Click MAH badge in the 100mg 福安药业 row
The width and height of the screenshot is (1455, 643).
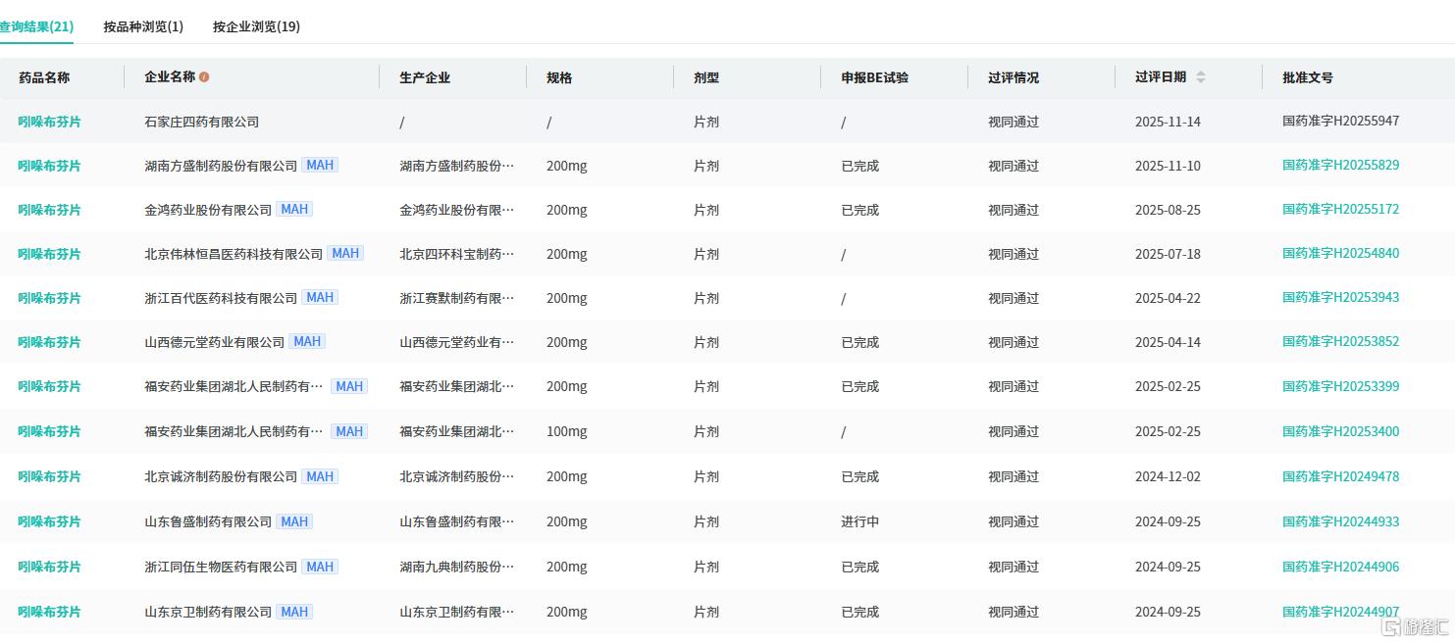click(349, 431)
